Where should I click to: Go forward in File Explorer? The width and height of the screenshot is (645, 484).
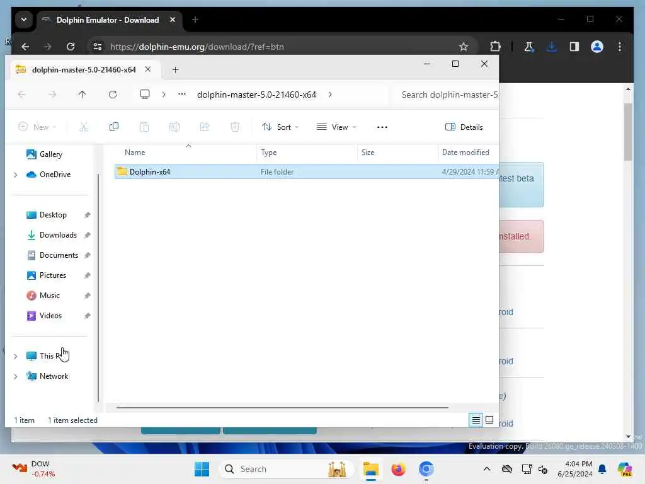(x=52, y=95)
